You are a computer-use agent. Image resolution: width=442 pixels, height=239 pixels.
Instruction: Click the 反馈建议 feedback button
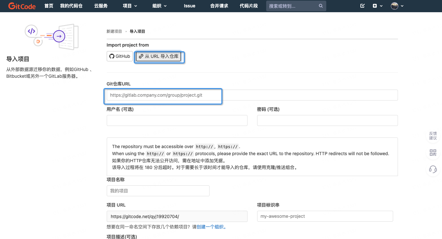pyautogui.click(x=433, y=136)
